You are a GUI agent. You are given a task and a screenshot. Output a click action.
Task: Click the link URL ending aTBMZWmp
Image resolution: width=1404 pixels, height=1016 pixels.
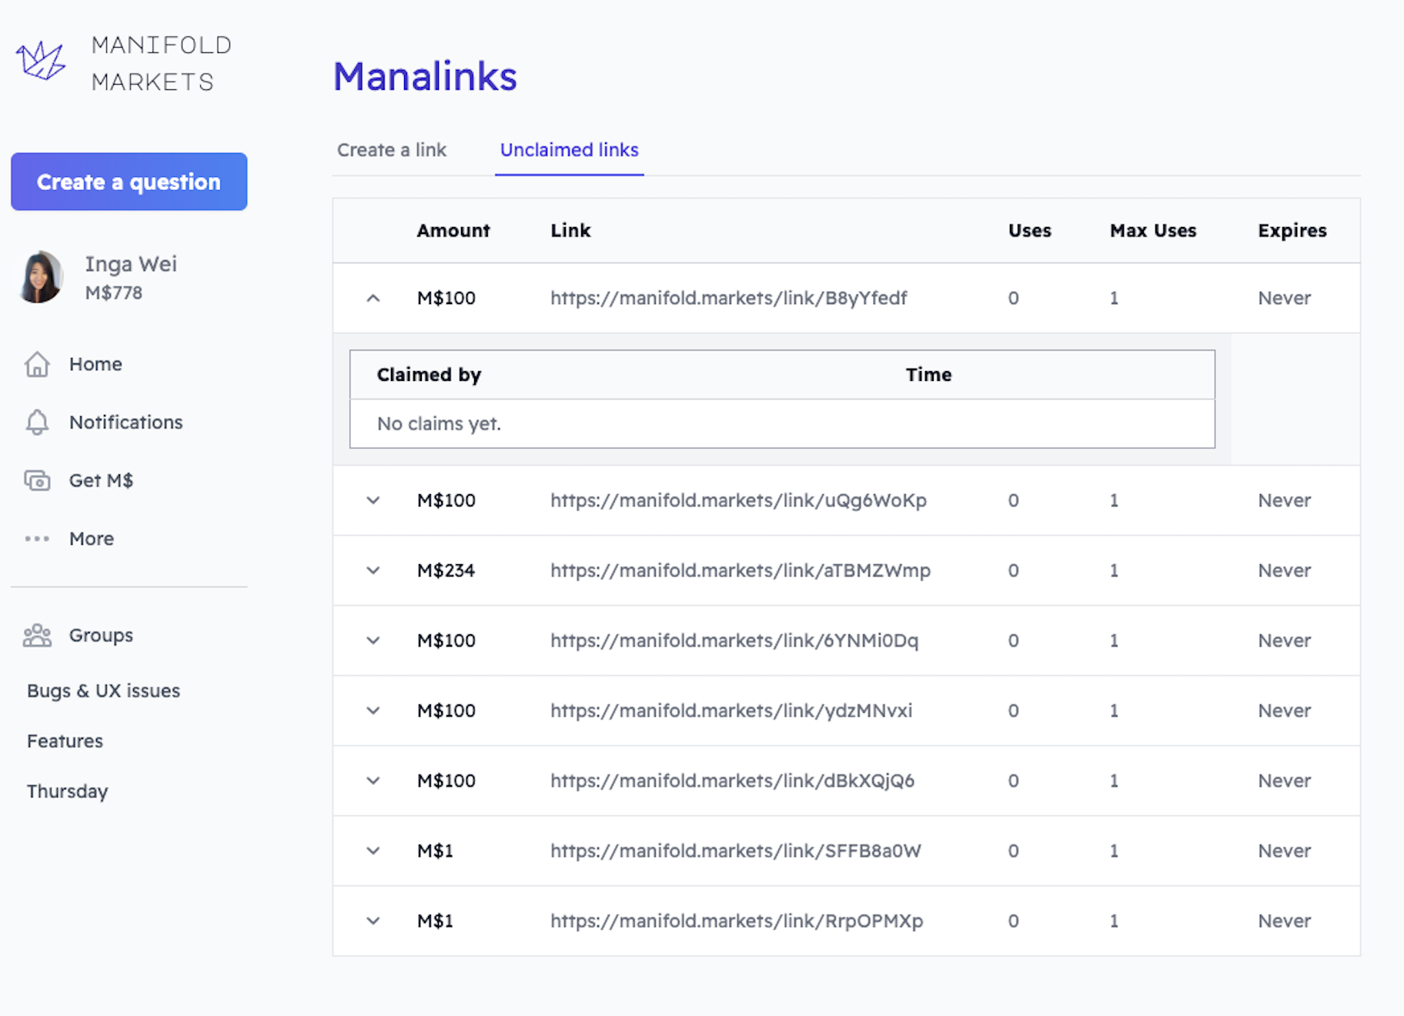[740, 570]
